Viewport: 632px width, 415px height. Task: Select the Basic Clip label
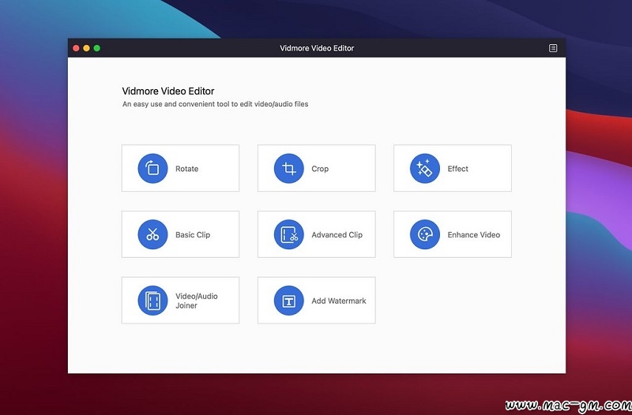(x=193, y=234)
